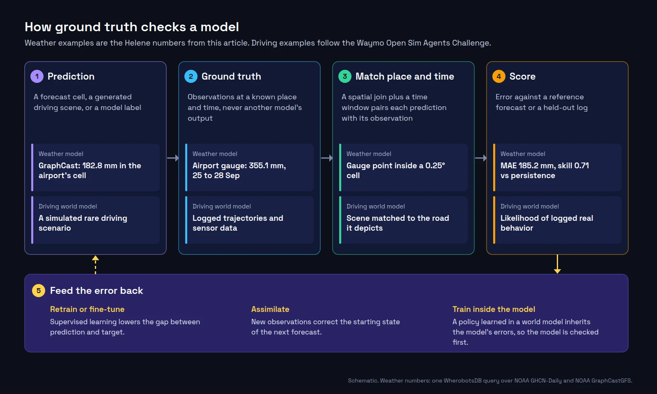Click 'Driving world model' label in Match place card
This screenshot has height=394, width=657.
(376, 206)
